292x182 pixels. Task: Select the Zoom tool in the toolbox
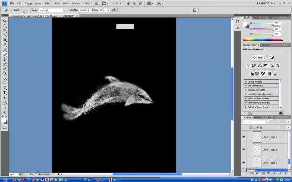point(4,112)
